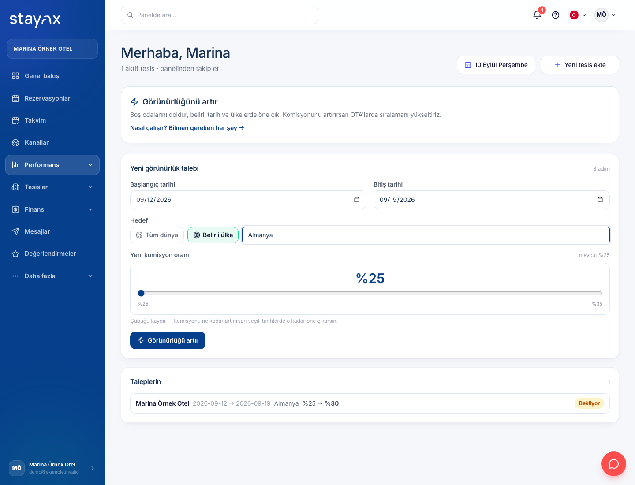Click the Genel bakış grid icon

(x=15, y=76)
